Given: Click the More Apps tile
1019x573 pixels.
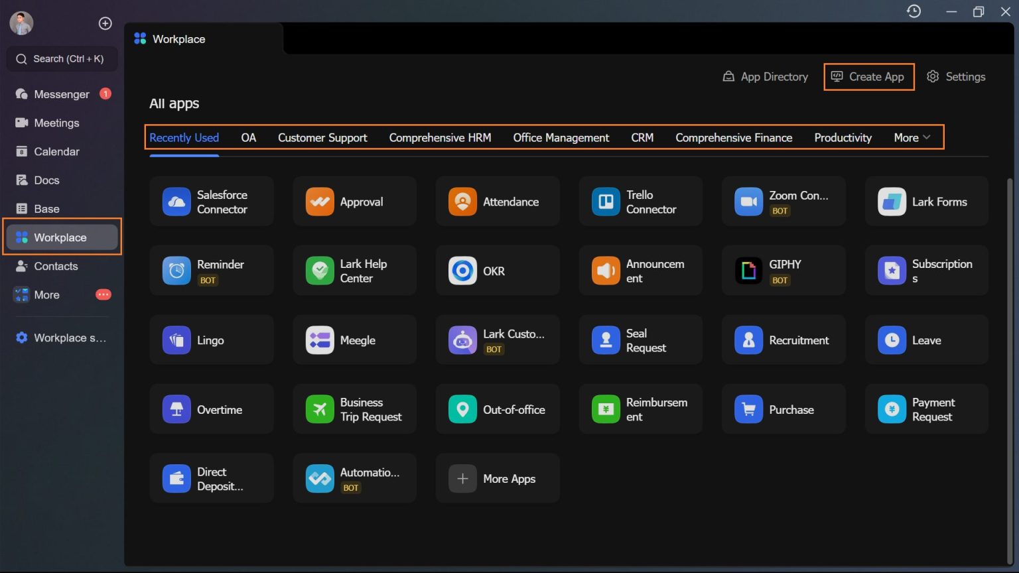Looking at the screenshot, I should [x=497, y=479].
